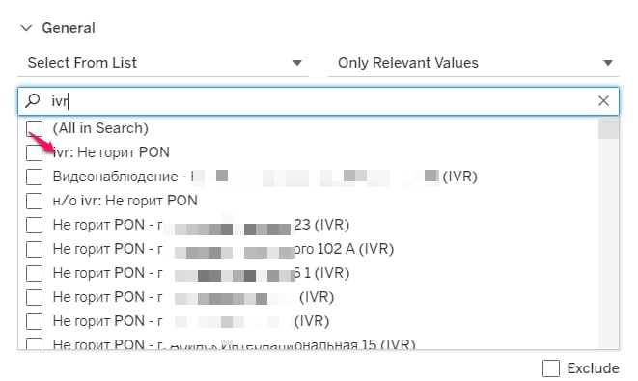
Task: Select the '(All in Search)' label text
Action: [x=100, y=128]
